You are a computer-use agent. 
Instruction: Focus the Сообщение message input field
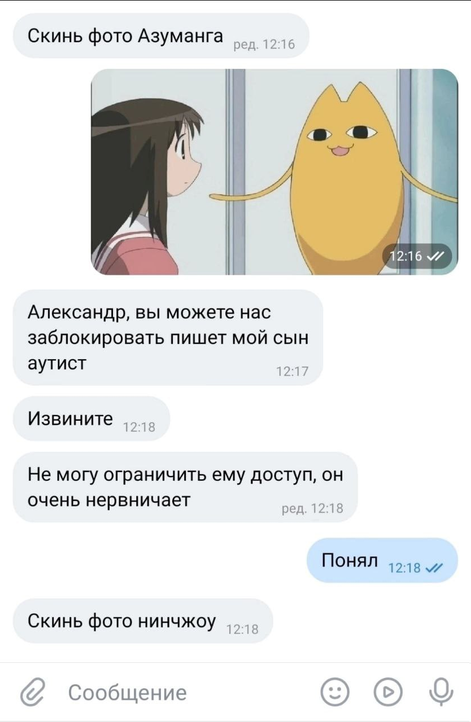(186, 692)
